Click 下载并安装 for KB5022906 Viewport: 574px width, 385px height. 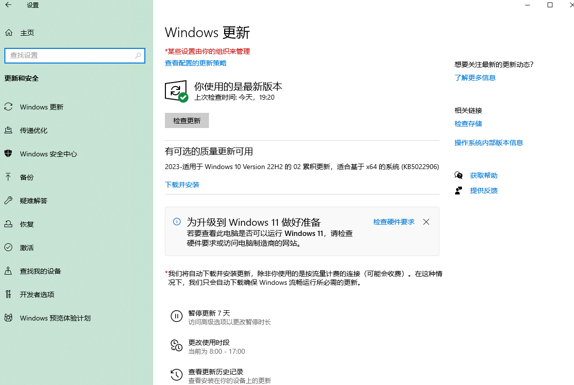click(x=182, y=185)
